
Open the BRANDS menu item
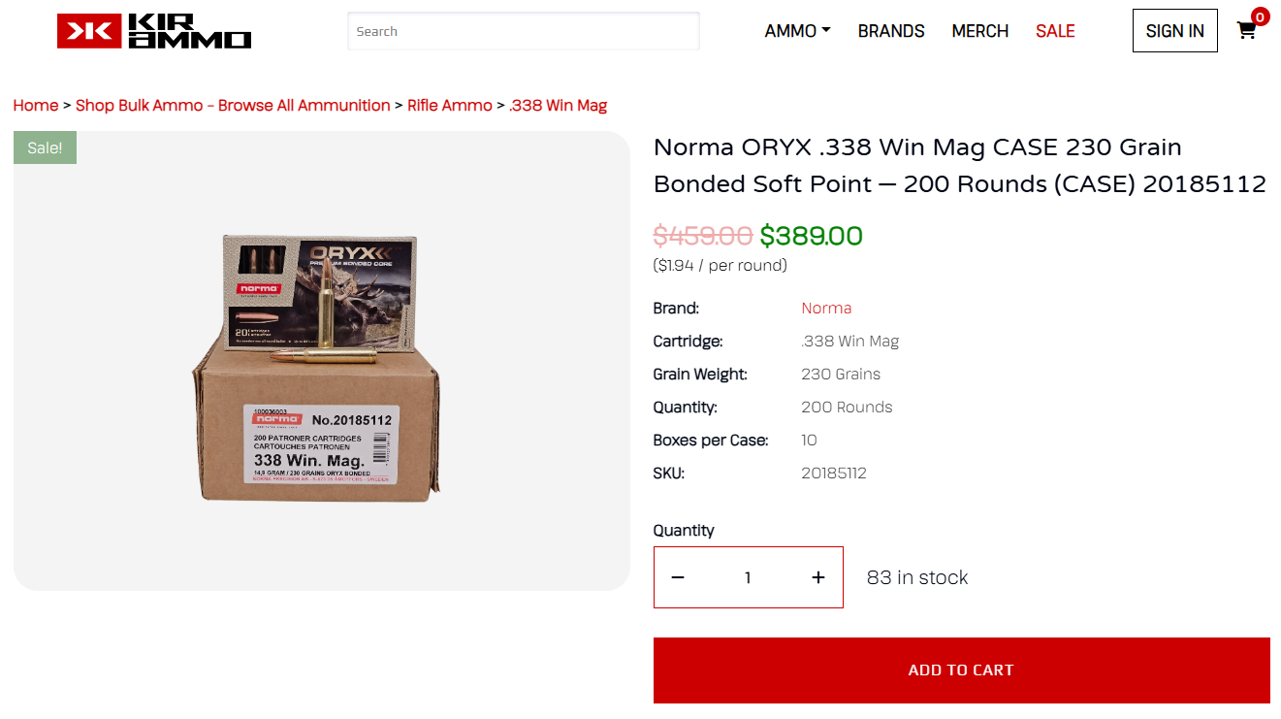coord(891,31)
